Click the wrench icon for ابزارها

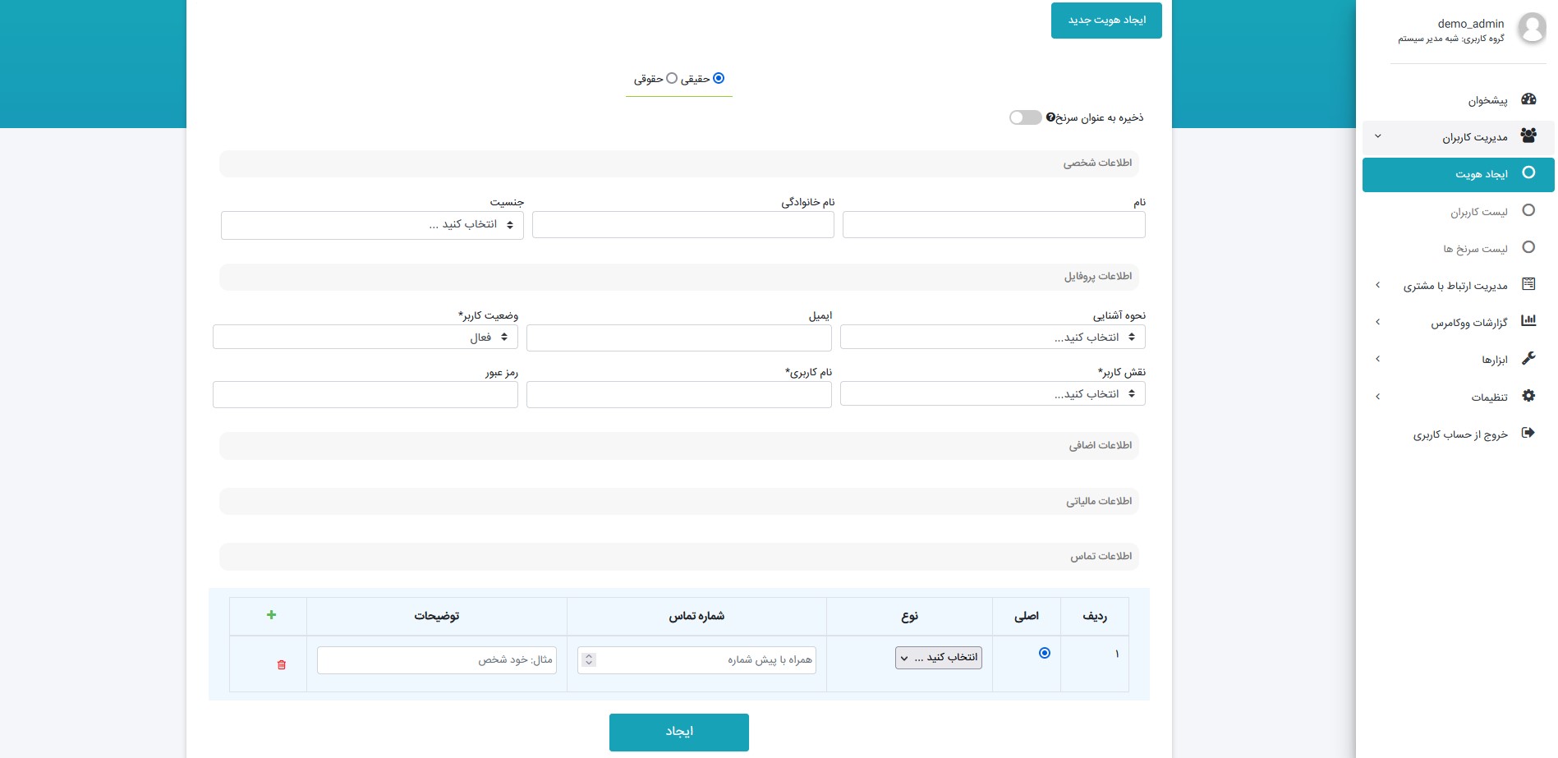[x=1528, y=358]
